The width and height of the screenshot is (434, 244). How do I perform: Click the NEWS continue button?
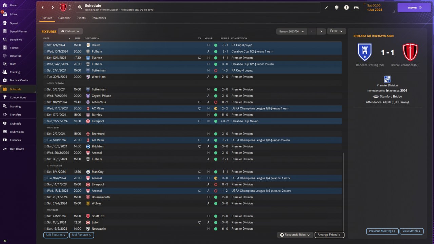(414, 7)
